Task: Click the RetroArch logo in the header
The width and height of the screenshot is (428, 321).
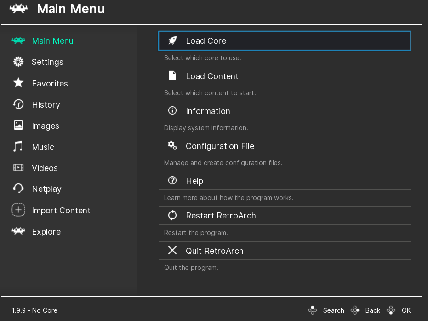Action: tap(19, 9)
